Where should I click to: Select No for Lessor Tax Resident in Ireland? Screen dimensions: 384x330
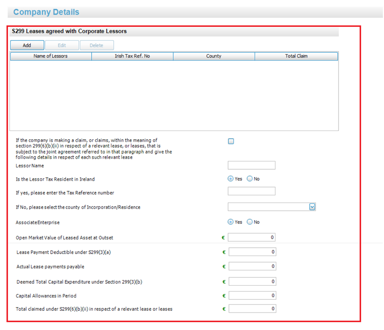(249, 179)
